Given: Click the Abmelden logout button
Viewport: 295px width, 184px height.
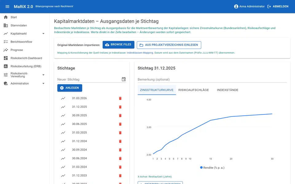Looking at the screenshot, I should pyautogui.click(x=278, y=6).
